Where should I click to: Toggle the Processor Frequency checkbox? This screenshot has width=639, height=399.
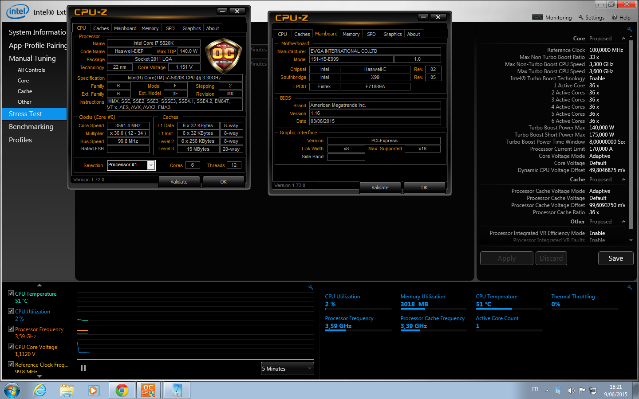point(11,329)
